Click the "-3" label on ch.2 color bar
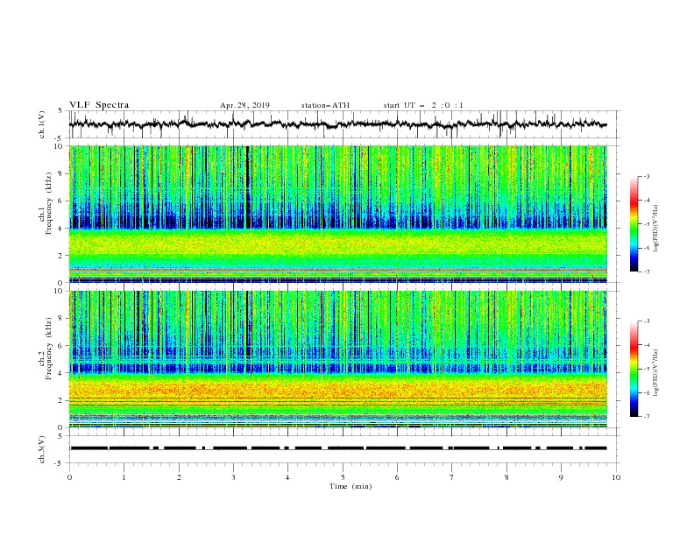The width and height of the screenshot is (694, 536). [x=647, y=321]
